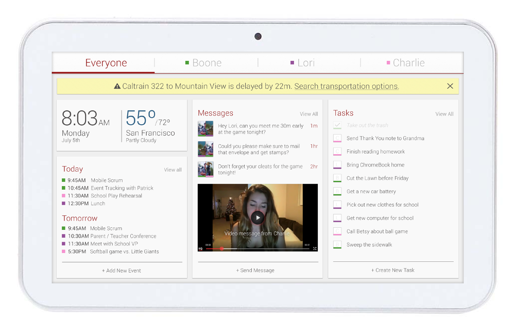The image size is (515, 335).
Task: Seek video using the red progress handle
Action: (x=221, y=248)
